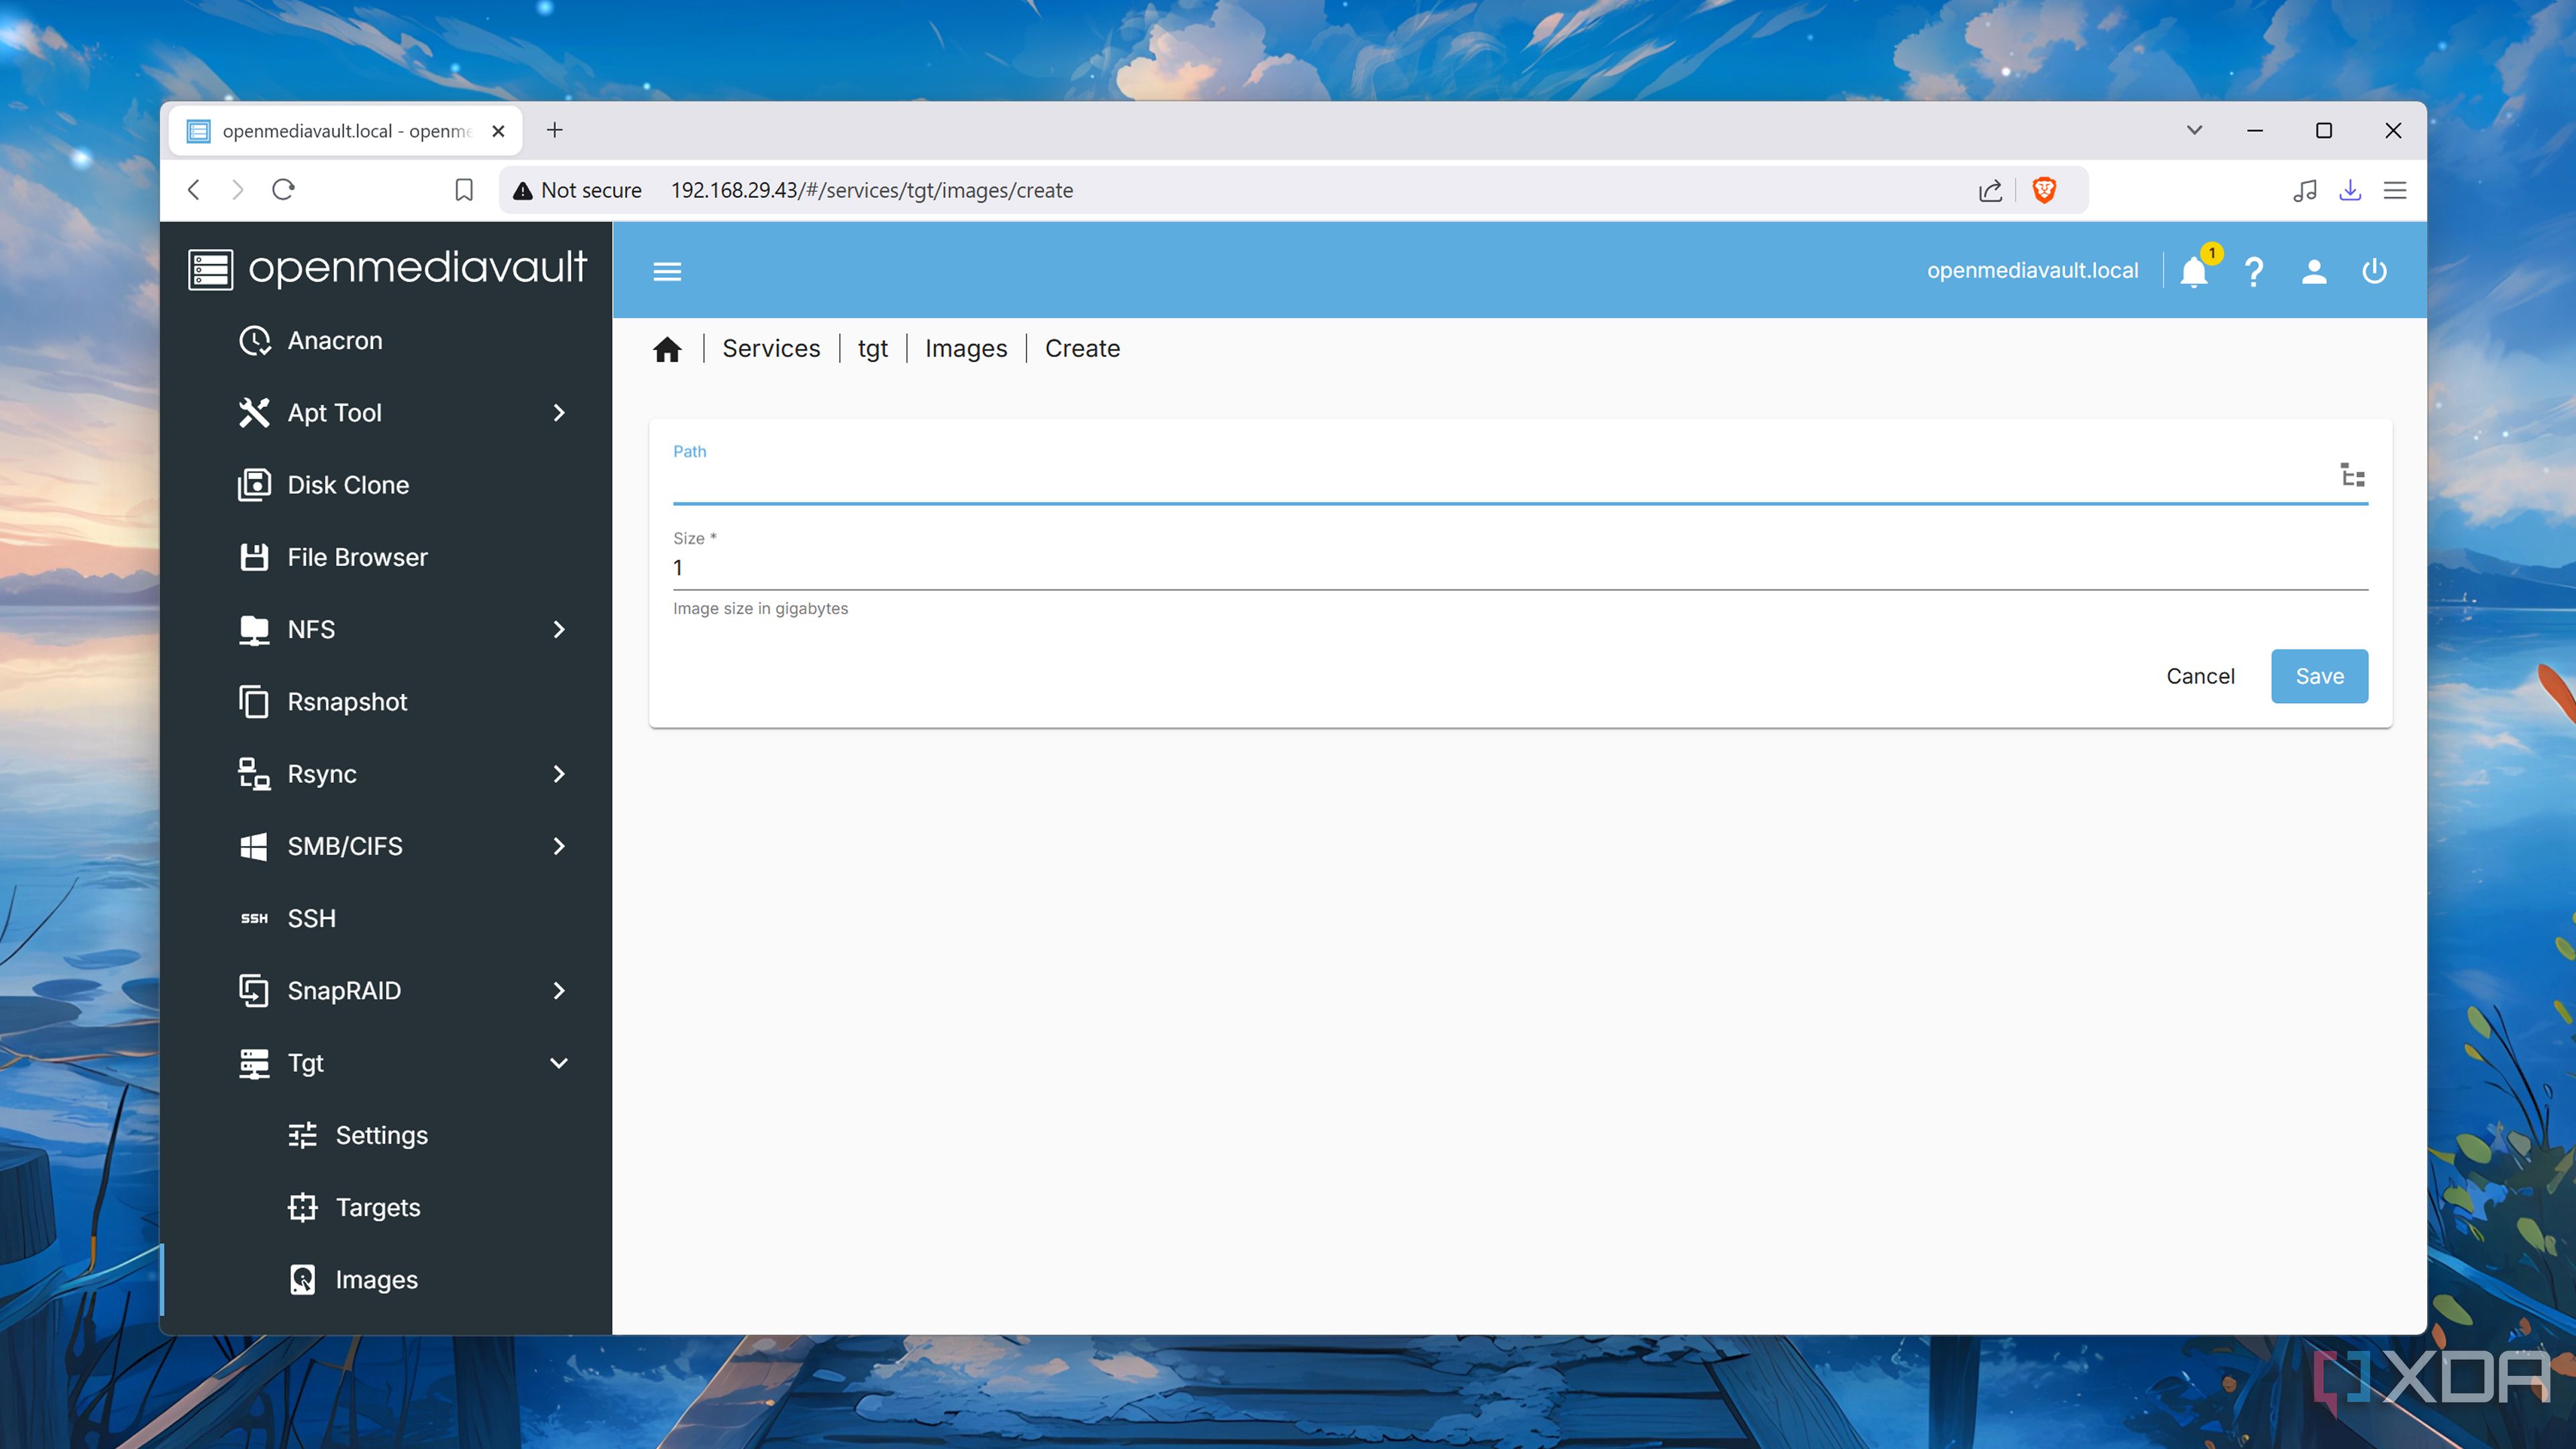The image size is (2576, 1449).
Task: Click the power icon in header
Action: [x=2374, y=271]
